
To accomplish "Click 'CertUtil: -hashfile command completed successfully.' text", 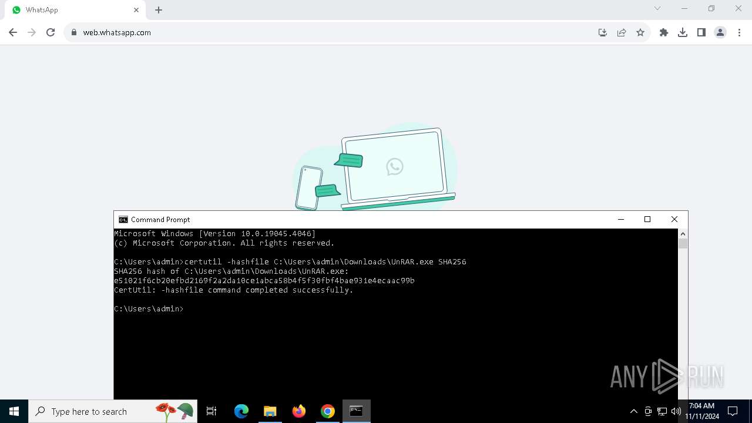I will point(234,290).
